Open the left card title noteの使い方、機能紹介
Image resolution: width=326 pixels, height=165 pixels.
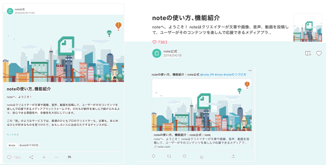(29, 89)
